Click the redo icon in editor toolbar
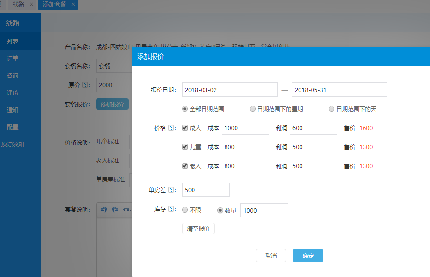430x277 pixels. click(115, 209)
